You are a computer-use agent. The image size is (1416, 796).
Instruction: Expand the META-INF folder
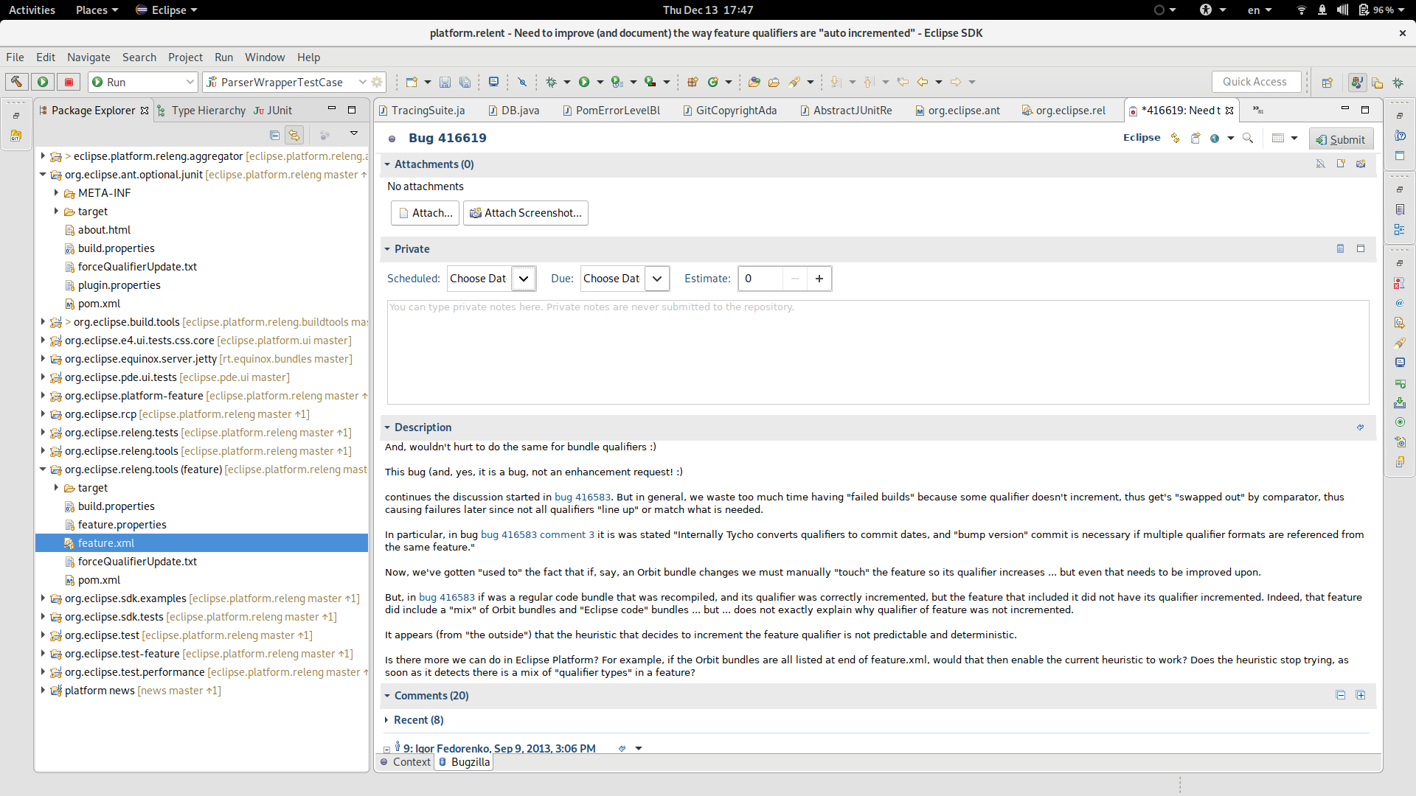tap(56, 192)
